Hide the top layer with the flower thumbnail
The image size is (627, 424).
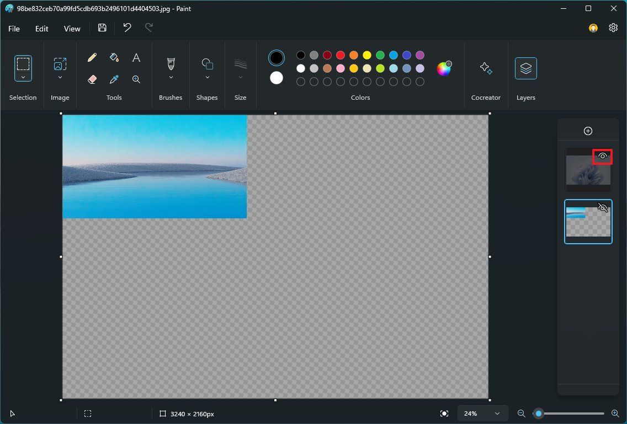[602, 156]
